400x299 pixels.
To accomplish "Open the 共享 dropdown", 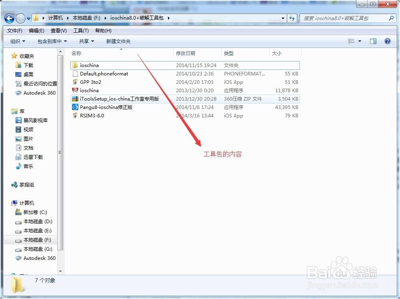I will (x=86, y=41).
